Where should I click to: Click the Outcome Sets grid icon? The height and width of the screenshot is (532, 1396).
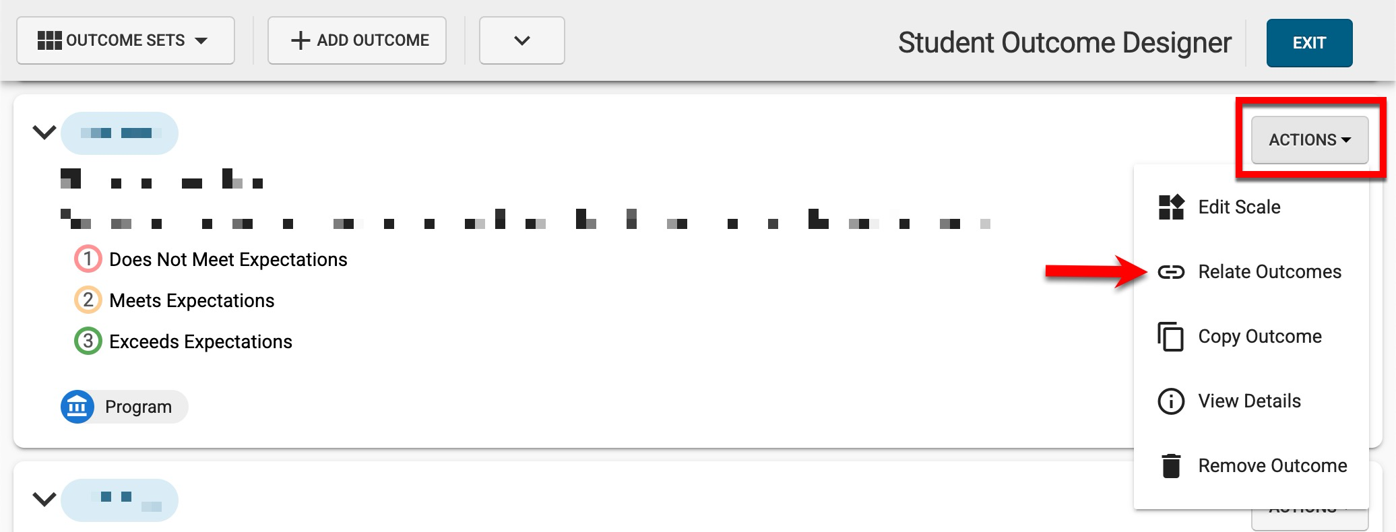click(x=49, y=40)
